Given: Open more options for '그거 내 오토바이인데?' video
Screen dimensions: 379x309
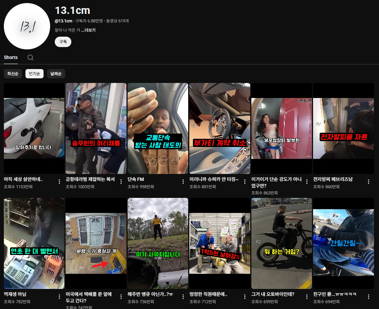Looking at the screenshot, I should 307,297.
